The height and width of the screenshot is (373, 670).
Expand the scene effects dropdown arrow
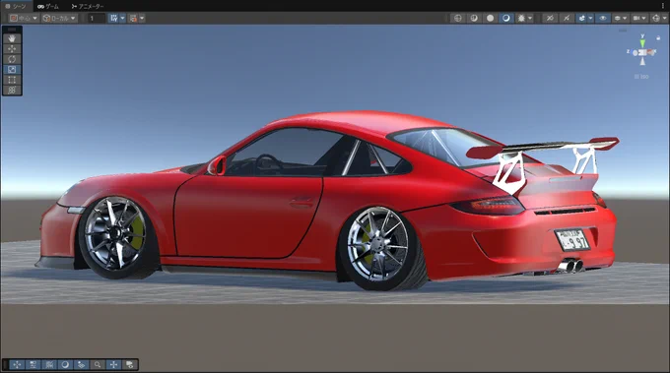click(590, 18)
